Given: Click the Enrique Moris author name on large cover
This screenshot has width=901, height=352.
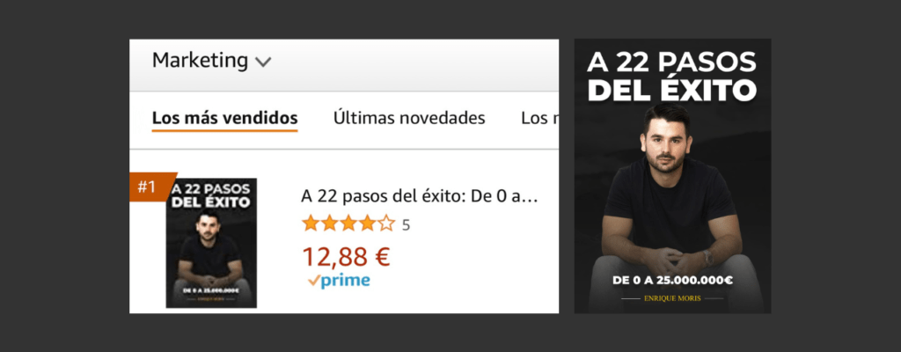Looking at the screenshot, I should click(672, 298).
